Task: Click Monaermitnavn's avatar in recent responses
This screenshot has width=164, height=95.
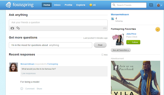Action: coord(13,67)
